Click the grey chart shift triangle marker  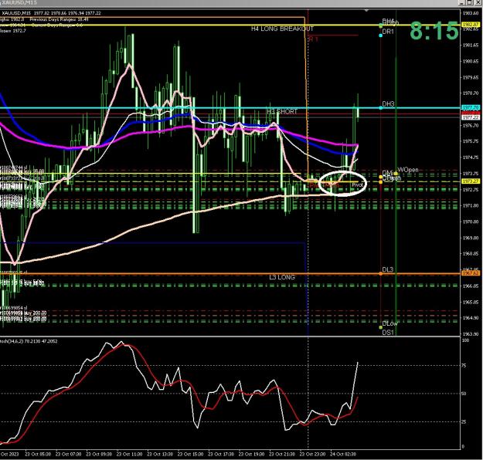pyautogui.click(x=366, y=11)
